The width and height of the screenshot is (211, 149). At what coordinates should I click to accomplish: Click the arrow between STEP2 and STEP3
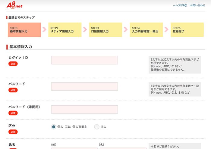point(85,29)
